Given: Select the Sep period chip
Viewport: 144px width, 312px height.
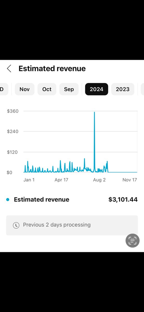Looking at the screenshot, I should (69, 89).
